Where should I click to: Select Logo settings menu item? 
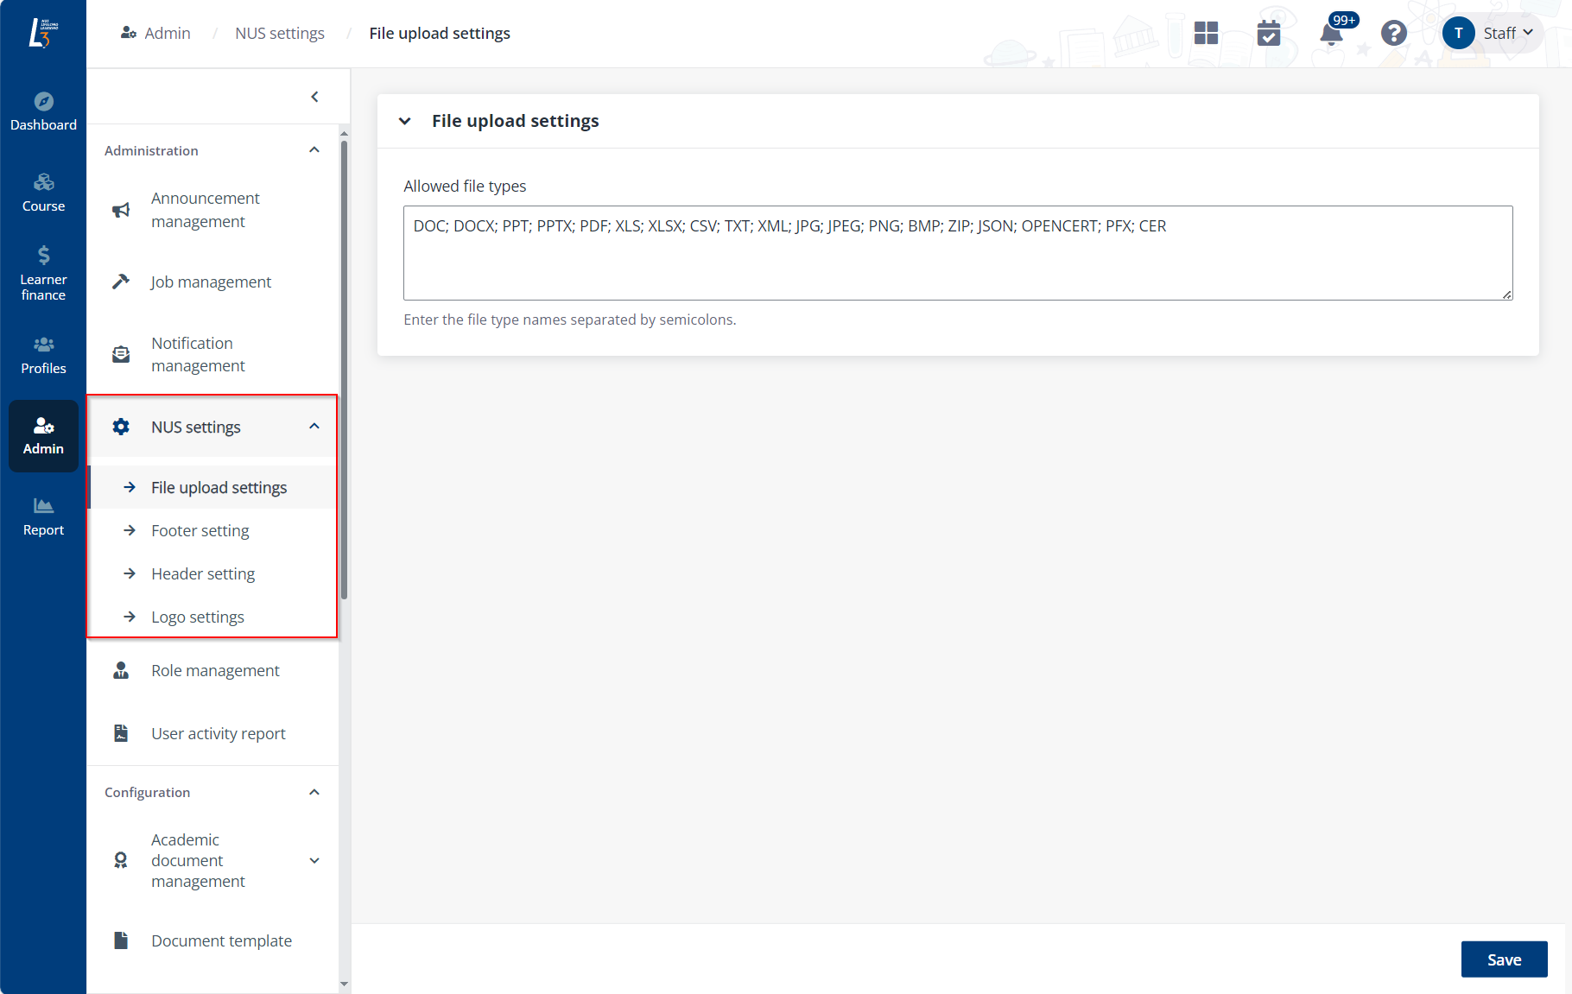tap(197, 617)
